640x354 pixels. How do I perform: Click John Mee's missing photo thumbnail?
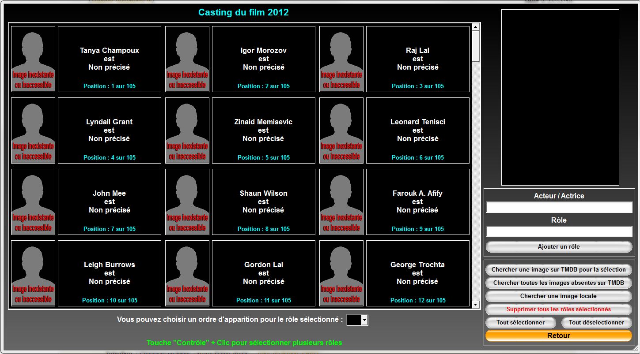click(33, 202)
